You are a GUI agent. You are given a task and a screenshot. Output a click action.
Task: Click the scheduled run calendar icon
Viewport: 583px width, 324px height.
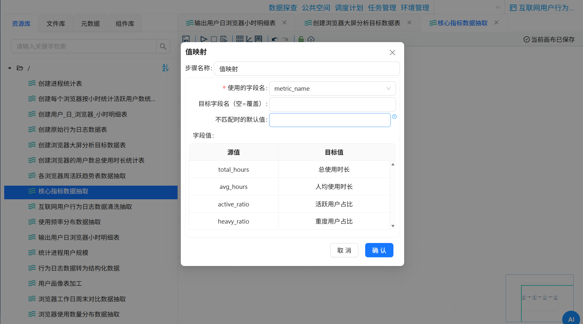coord(224,39)
